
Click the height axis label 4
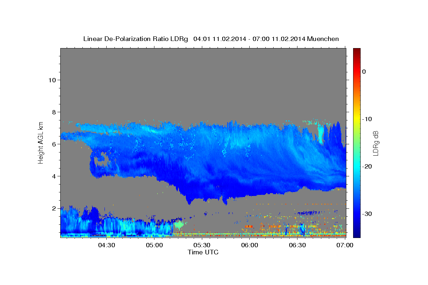click(x=54, y=176)
